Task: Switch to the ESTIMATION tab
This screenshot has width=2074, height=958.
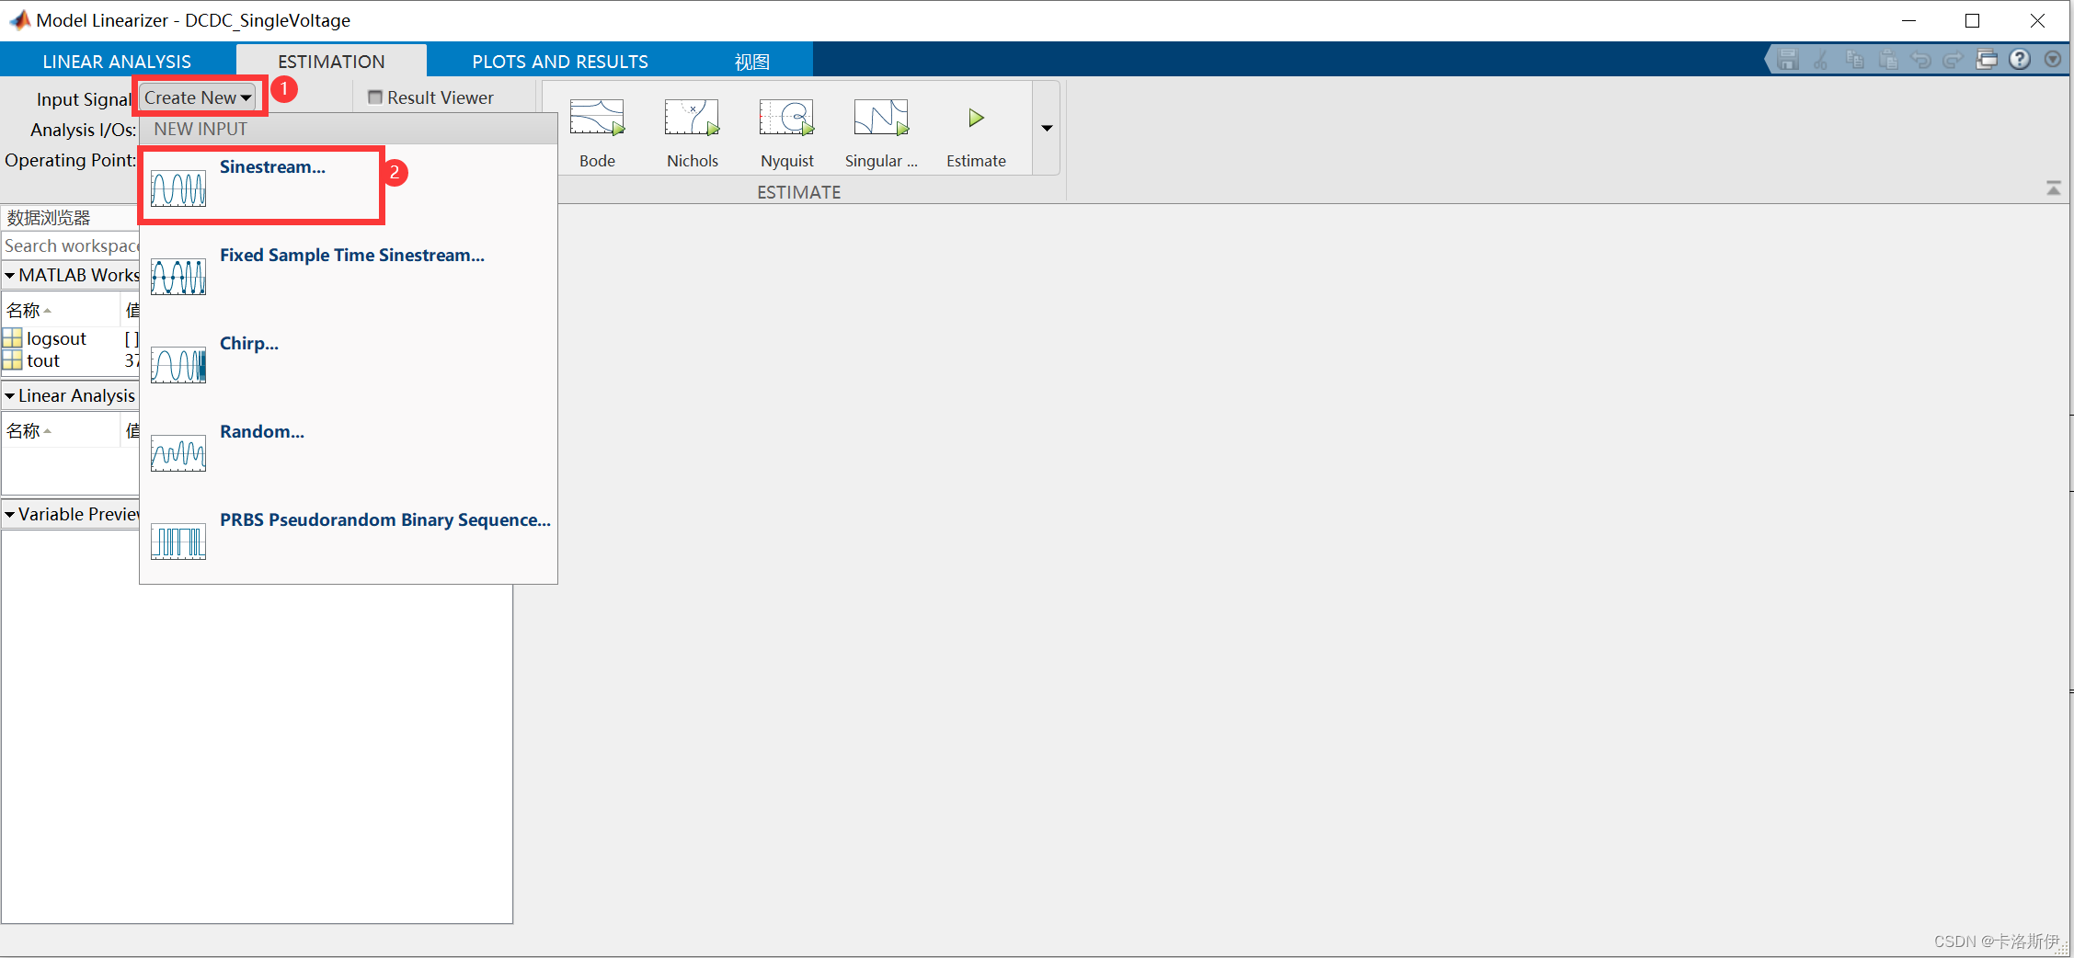Action: click(x=331, y=61)
